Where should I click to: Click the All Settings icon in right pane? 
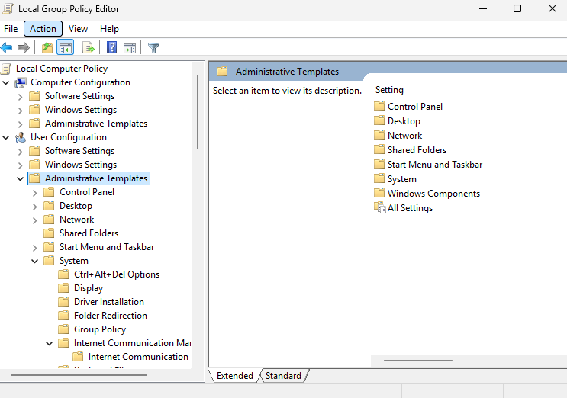point(380,208)
